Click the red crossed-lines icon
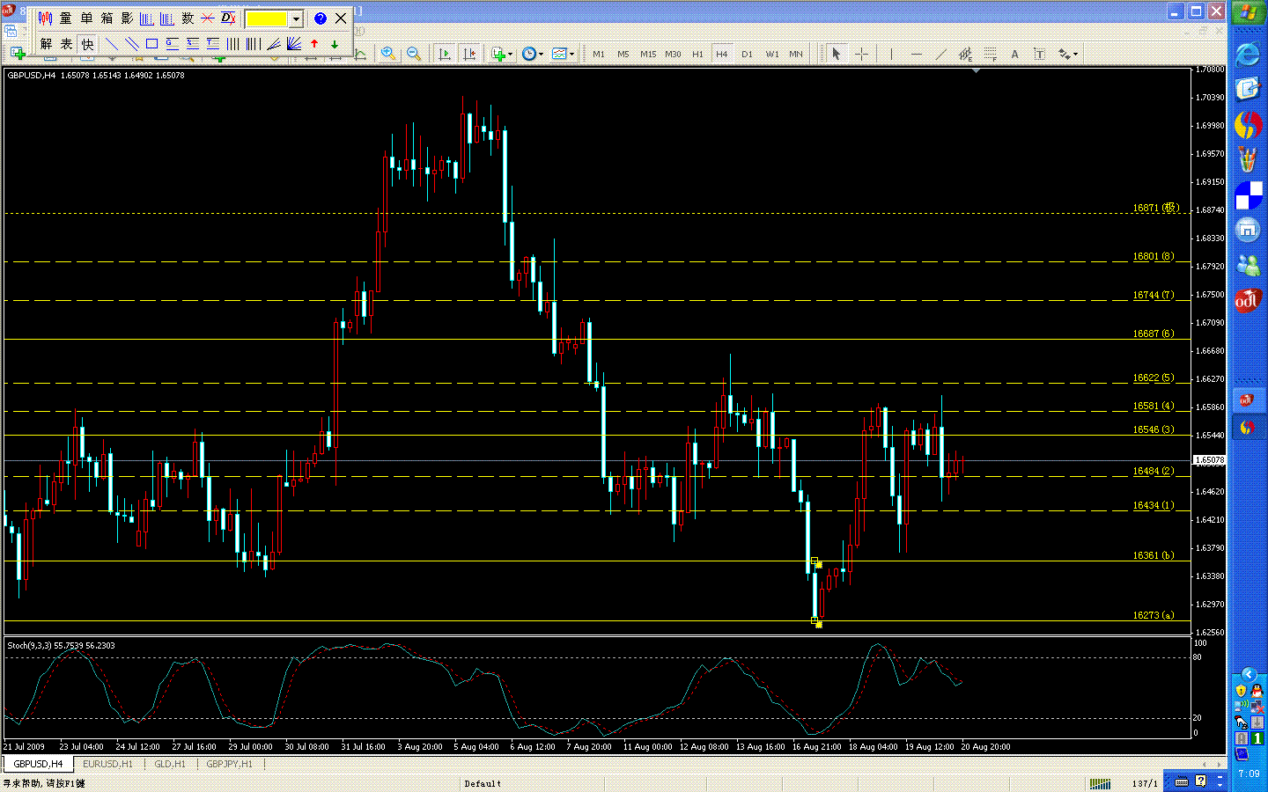Viewport: 1268px width, 792px height. point(208,18)
